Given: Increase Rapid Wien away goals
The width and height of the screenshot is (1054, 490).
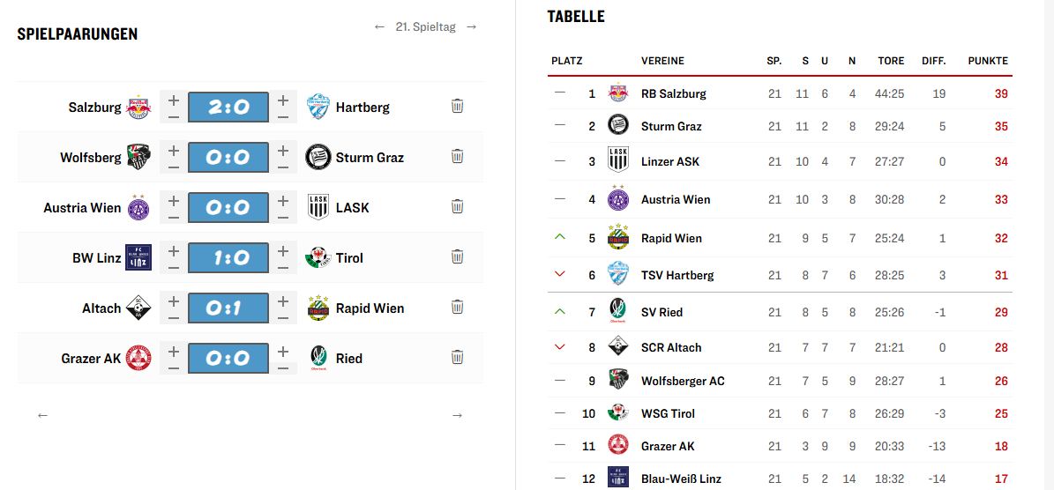Looking at the screenshot, I should [282, 301].
